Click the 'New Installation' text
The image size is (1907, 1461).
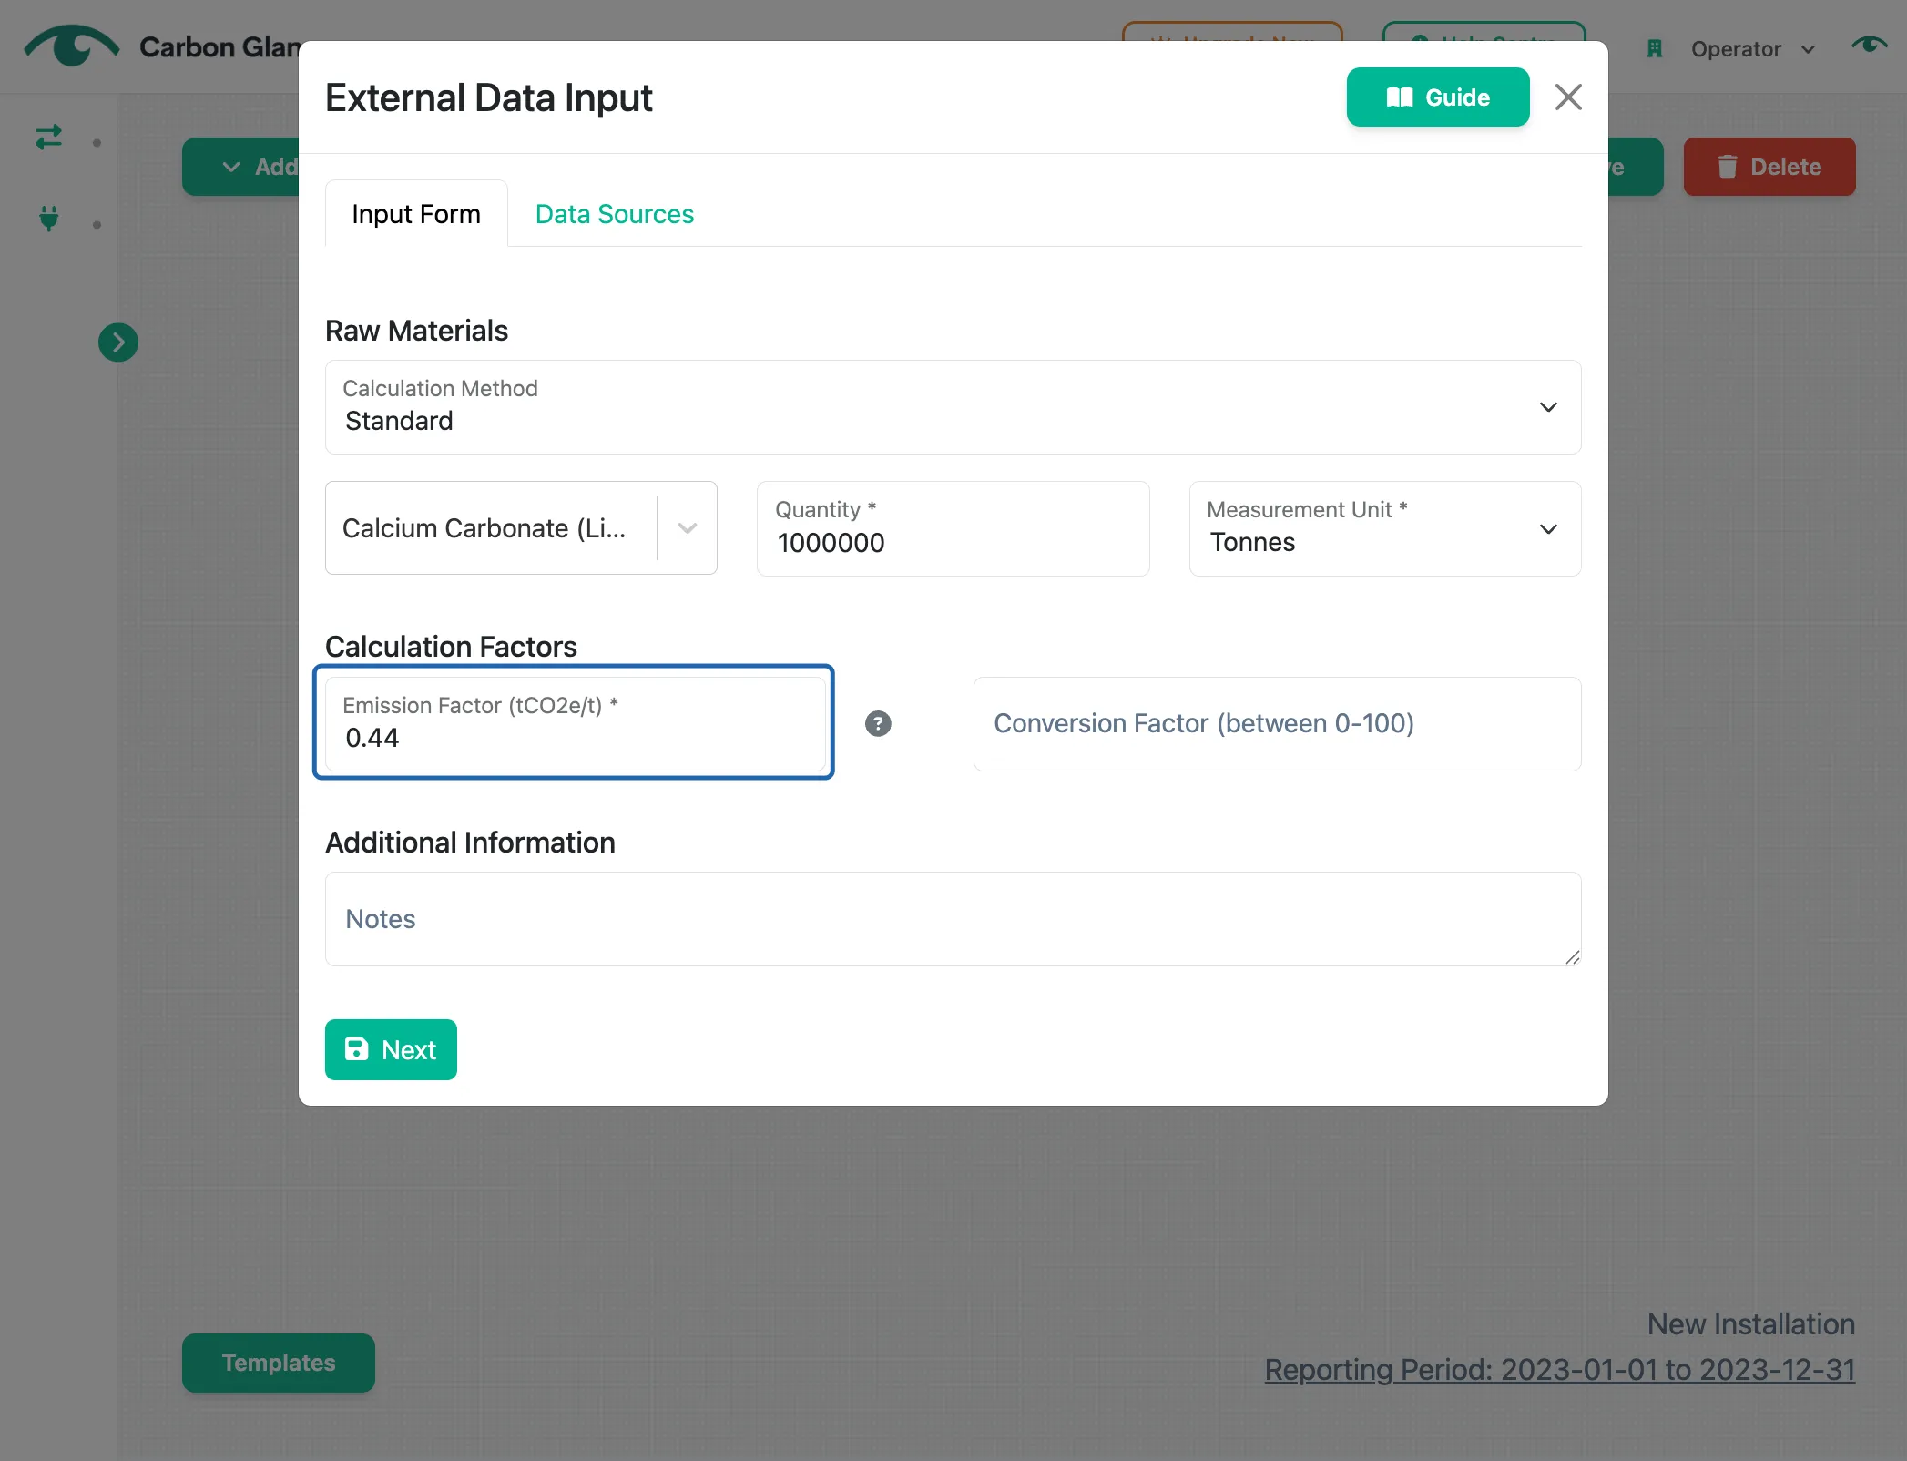[x=1750, y=1324]
